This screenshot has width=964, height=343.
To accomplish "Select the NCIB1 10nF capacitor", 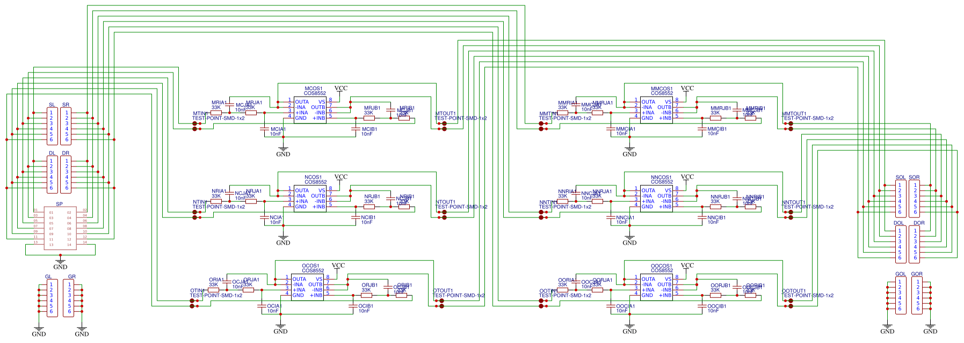I will pyautogui.click(x=356, y=217).
